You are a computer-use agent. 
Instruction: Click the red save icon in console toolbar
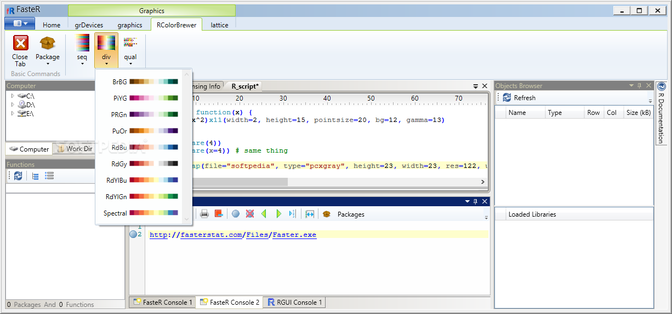coord(219,214)
